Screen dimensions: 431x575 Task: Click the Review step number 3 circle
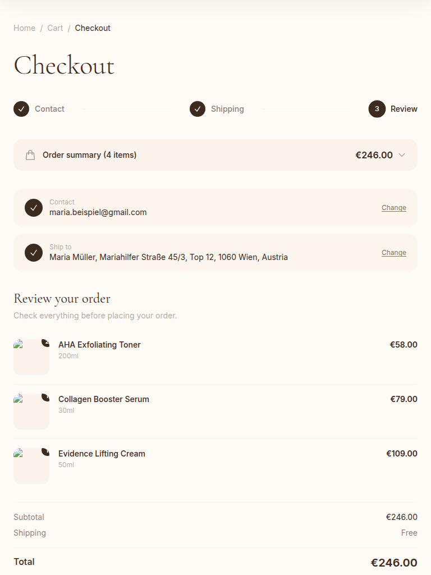[377, 109]
